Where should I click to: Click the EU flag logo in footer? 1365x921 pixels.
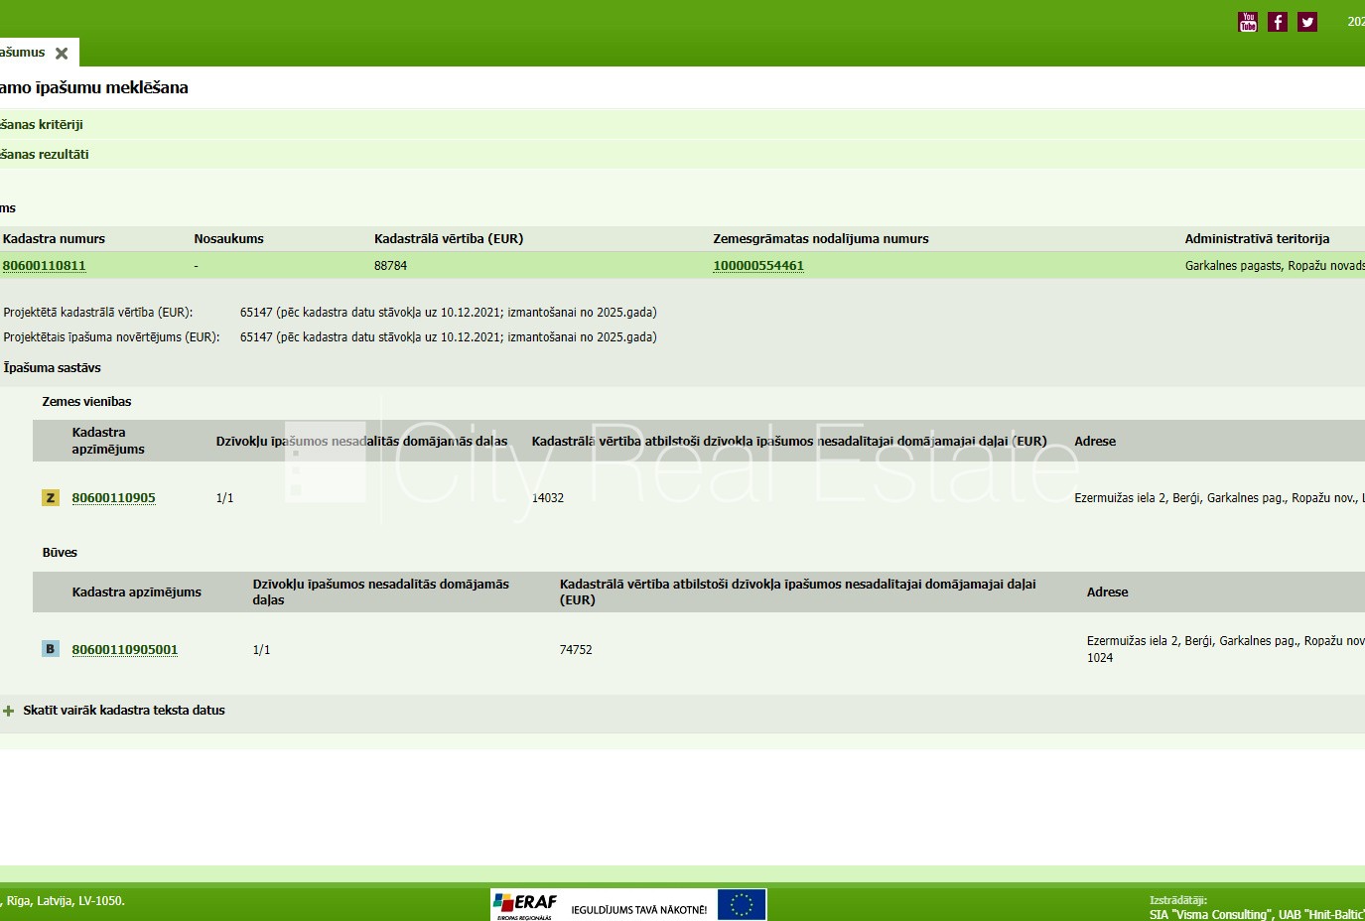(742, 904)
